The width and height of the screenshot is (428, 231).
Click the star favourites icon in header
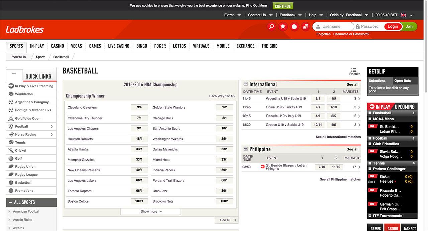tap(283, 27)
